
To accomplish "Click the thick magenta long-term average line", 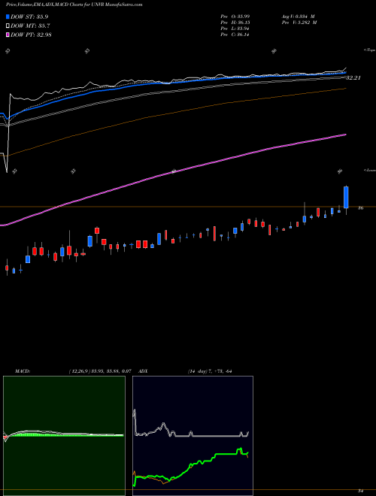I will click(x=174, y=171).
